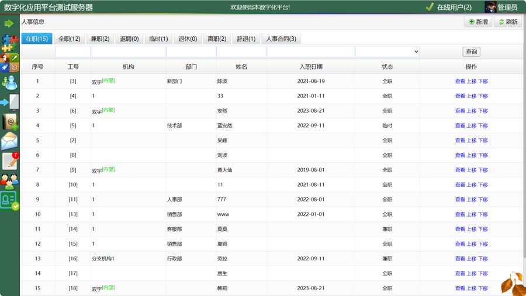
Task: Open 在线用户(2) online users list
Action: coord(448,8)
